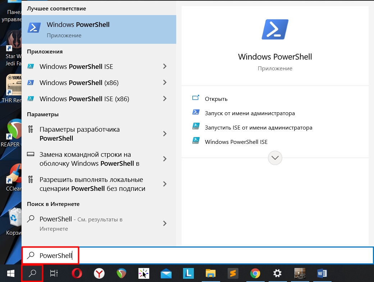Click the Открыть open-window icon
Image resolution: width=374 pixels, height=282 pixels.
[x=196, y=98]
